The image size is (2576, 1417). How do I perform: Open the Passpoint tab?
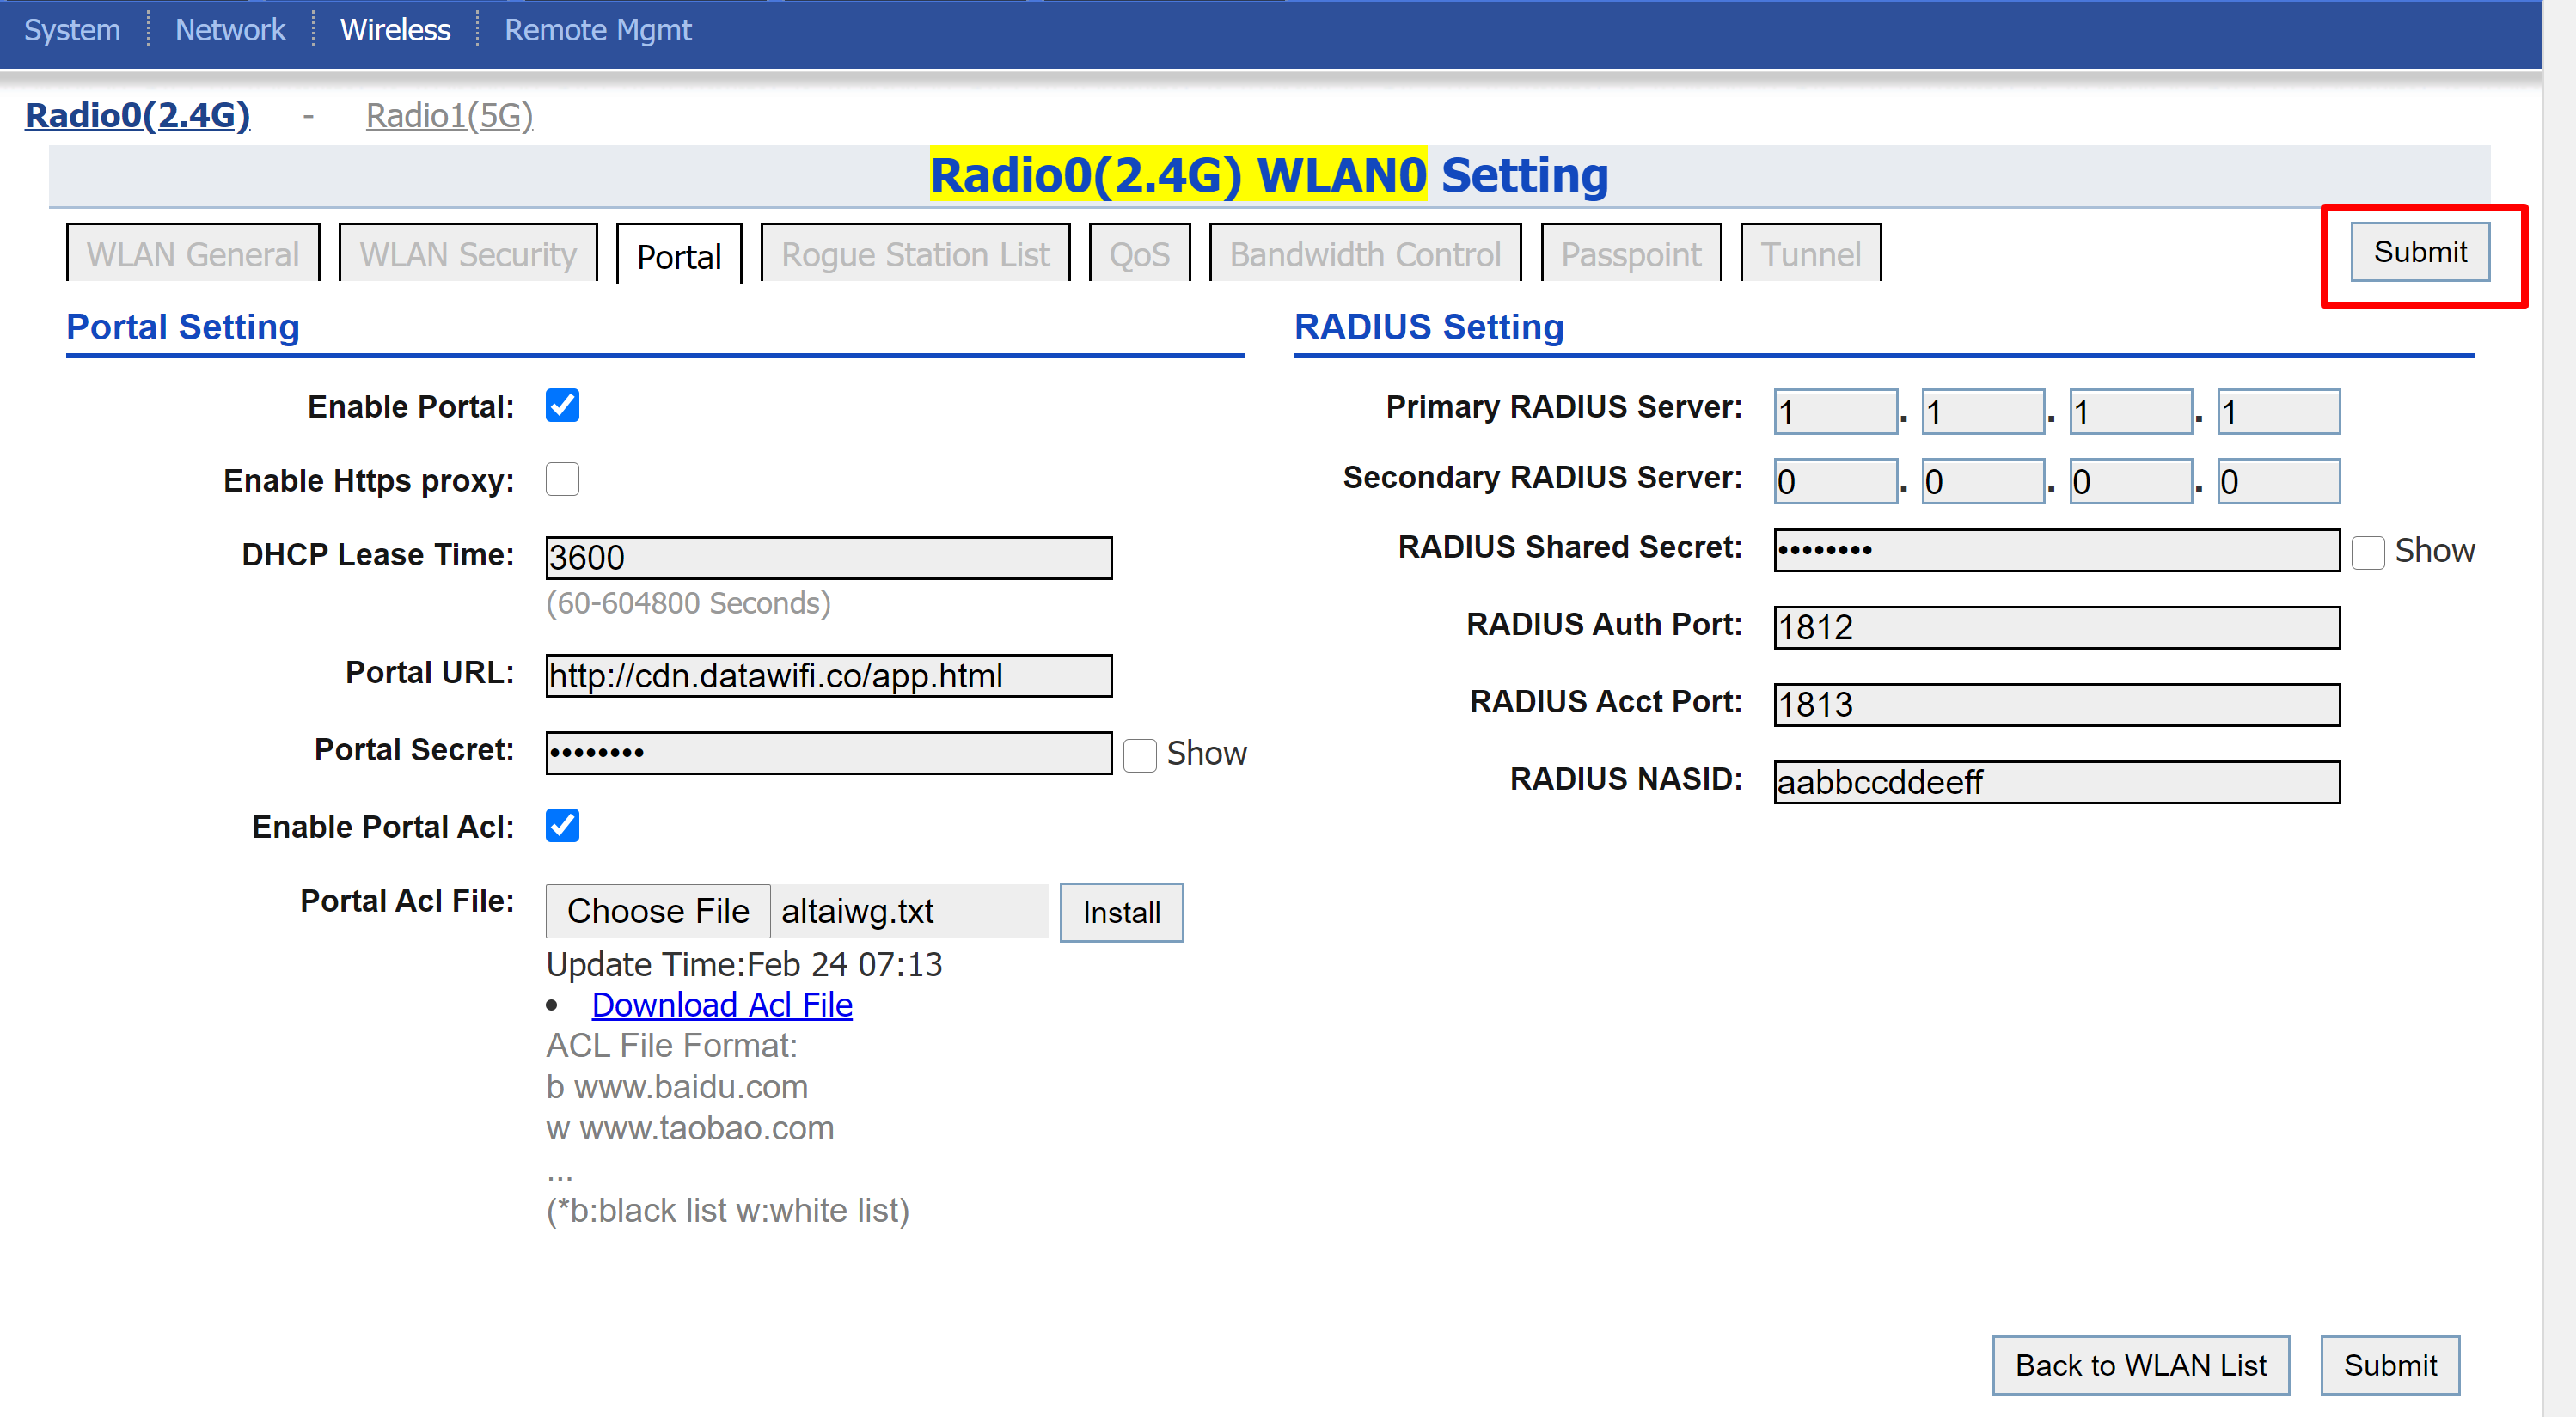click(1630, 255)
